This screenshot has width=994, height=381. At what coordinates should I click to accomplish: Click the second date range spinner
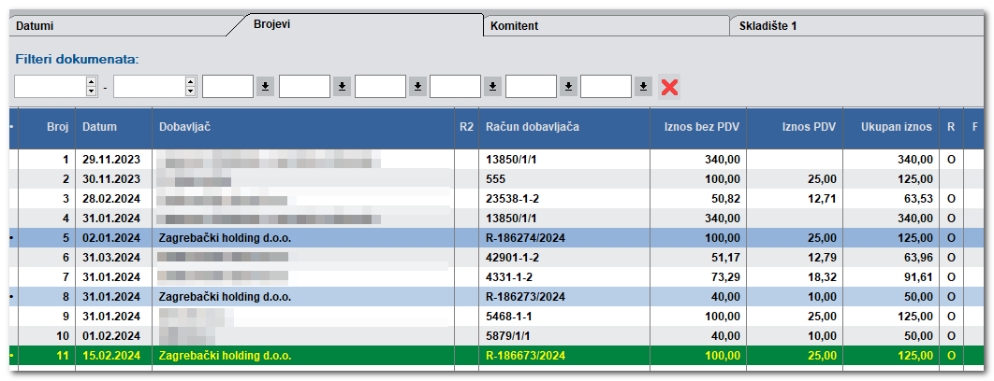click(190, 87)
